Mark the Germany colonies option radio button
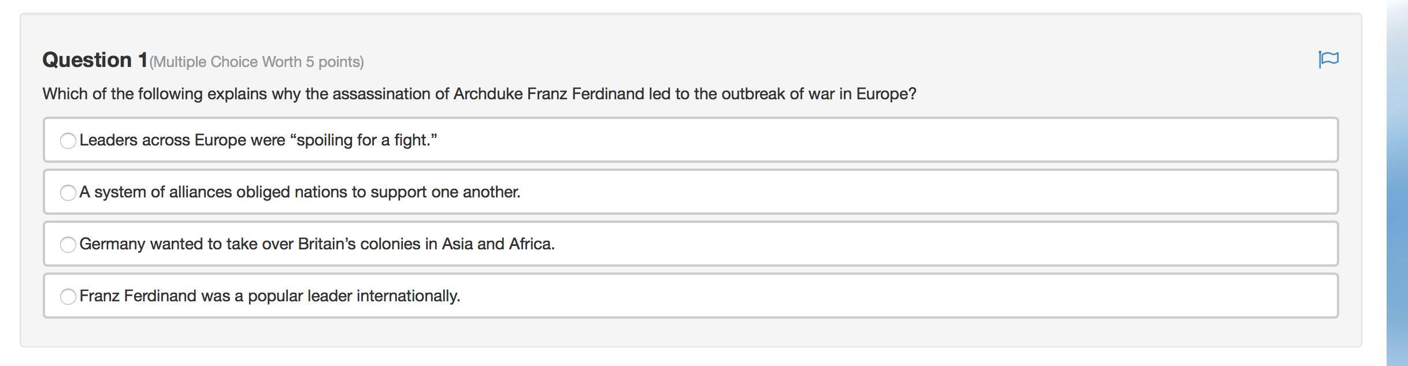Screen dimensions: 1408x366 pos(68,245)
